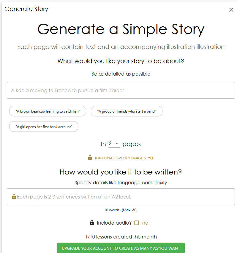Viewport: 237px width, 253px height.
Task: Open the Optional Specify Image Style option
Action: coord(124,158)
